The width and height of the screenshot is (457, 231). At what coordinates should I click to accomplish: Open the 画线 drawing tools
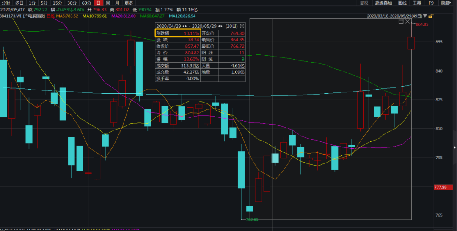402,3
